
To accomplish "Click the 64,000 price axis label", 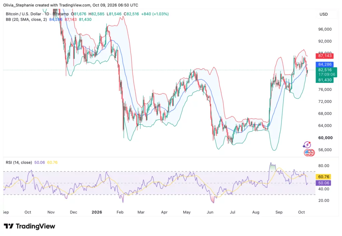I will 325,126.
